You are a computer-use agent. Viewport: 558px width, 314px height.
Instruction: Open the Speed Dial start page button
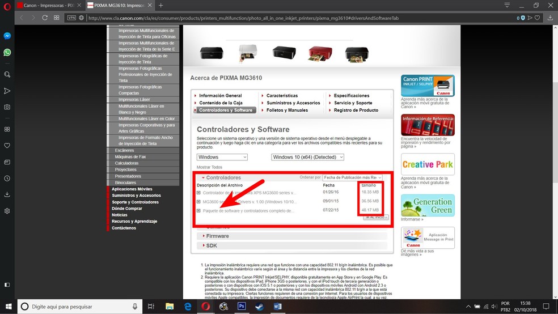(57, 18)
